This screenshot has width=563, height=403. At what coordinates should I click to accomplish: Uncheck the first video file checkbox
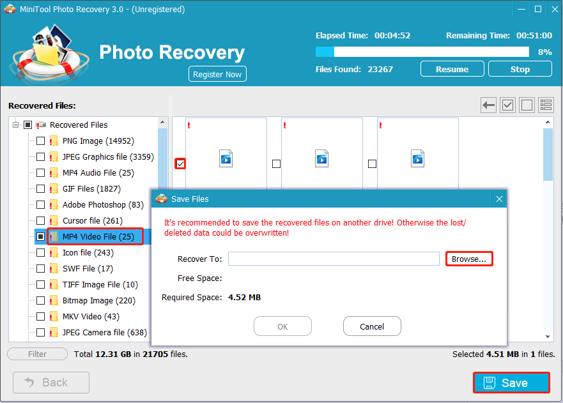click(x=180, y=164)
